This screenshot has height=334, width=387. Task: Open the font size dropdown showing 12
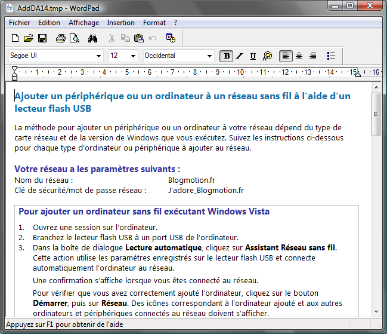[x=132, y=56]
